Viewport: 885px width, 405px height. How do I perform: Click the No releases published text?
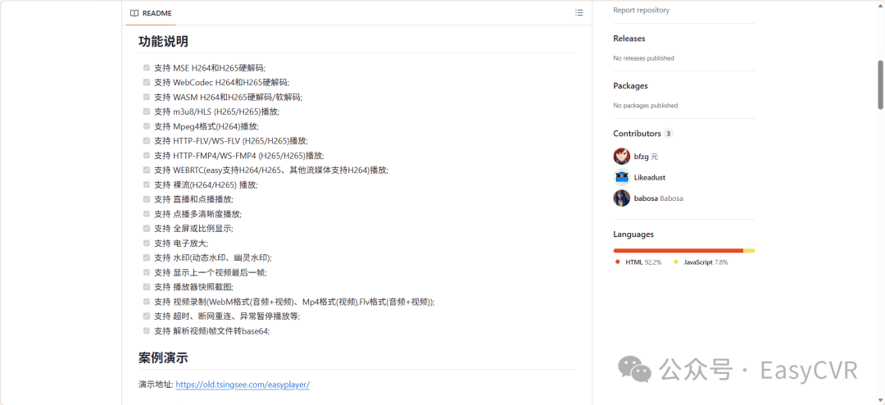pyautogui.click(x=643, y=58)
